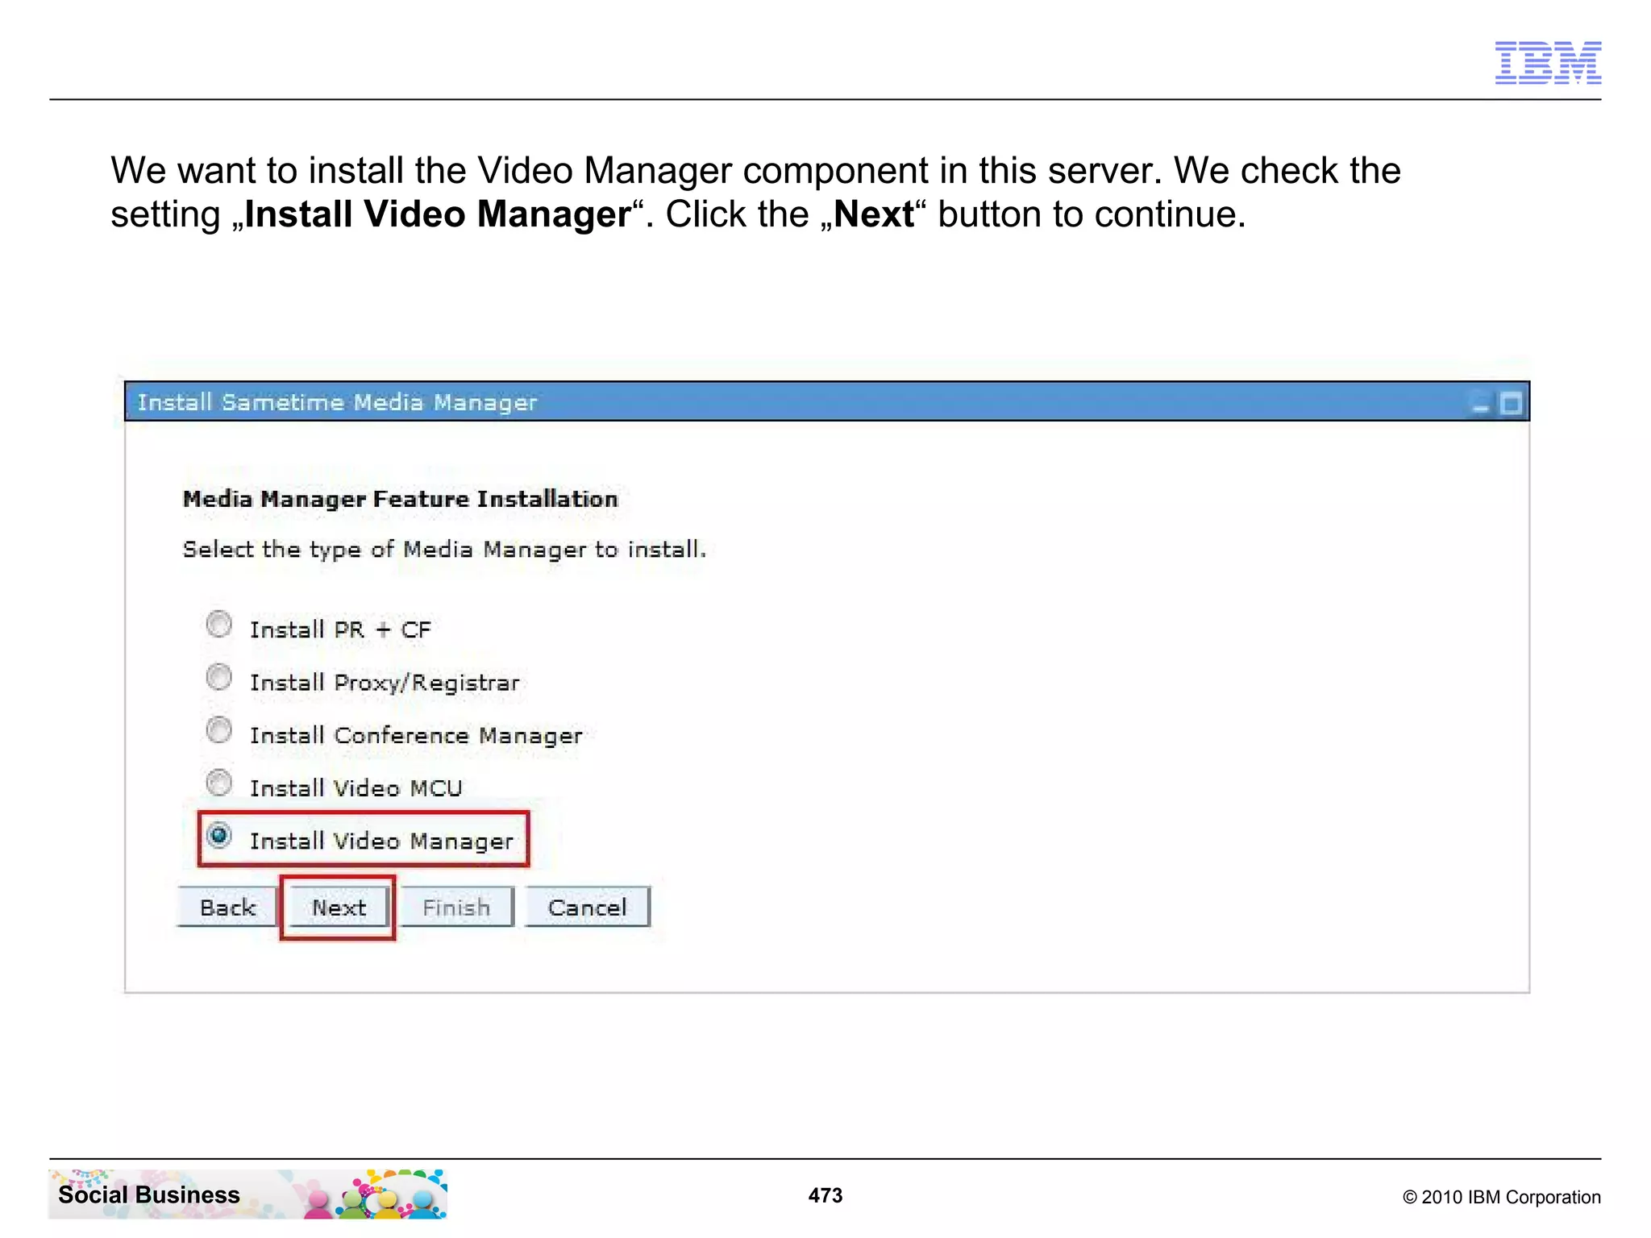Click the IBM logo
The image size is (1651, 1238).
[x=1548, y=62]
